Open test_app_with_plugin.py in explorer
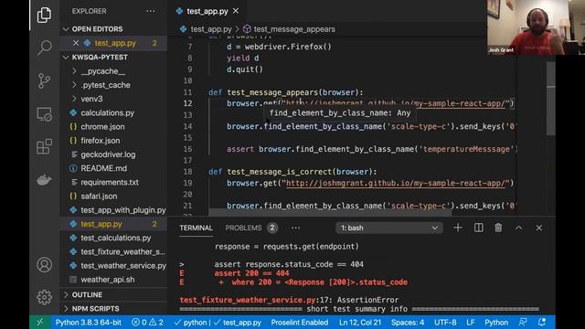585x329 pixels. [x=113, y=210]
